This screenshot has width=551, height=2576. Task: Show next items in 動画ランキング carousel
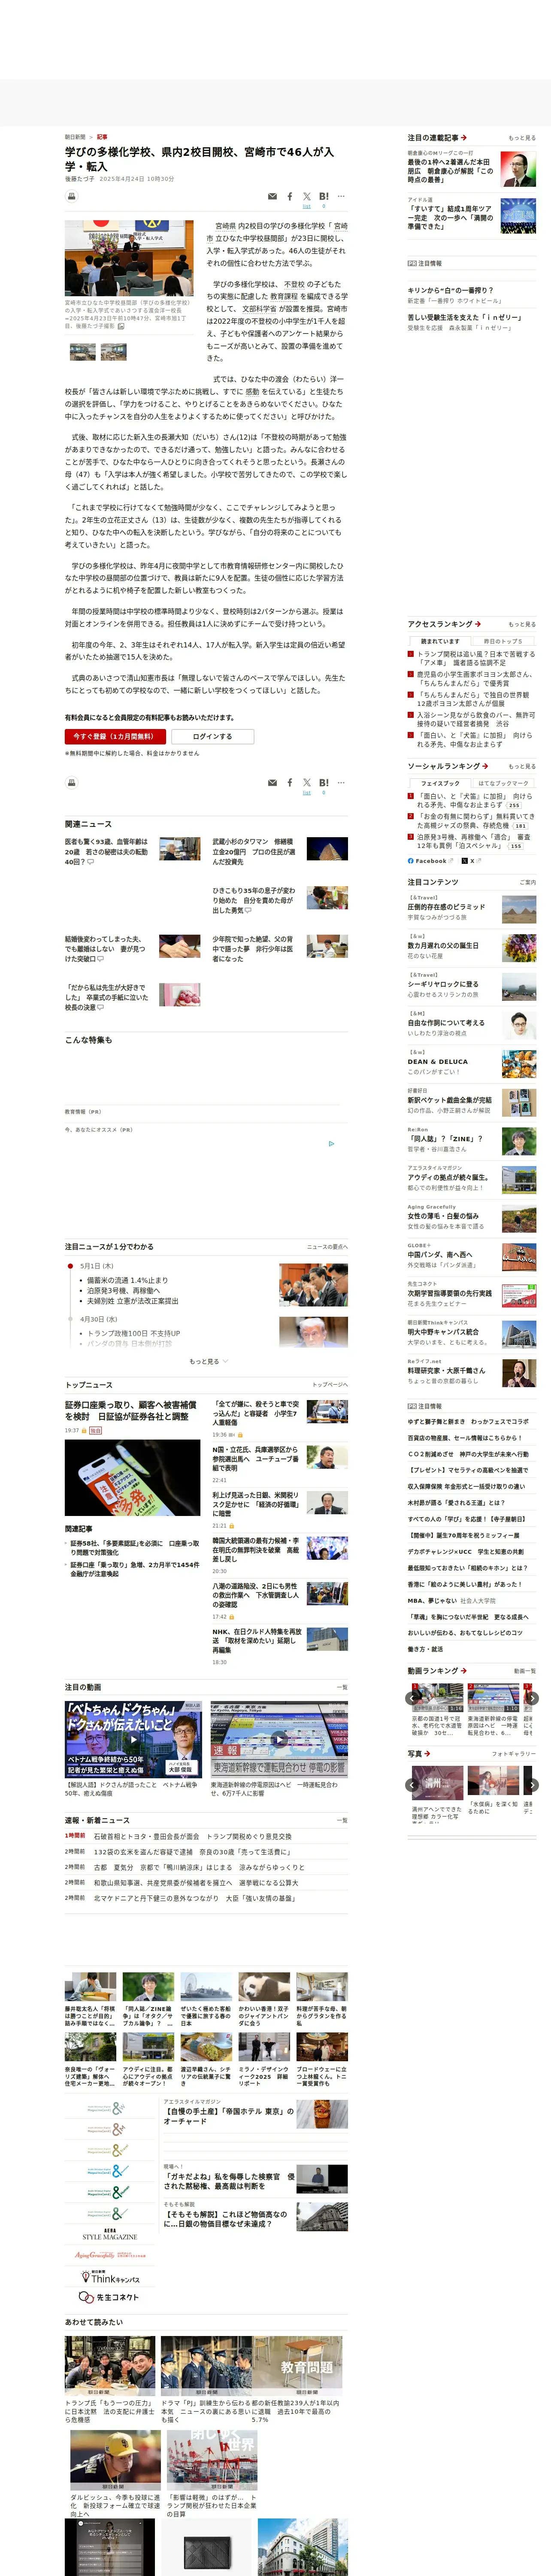(532, 1699)
